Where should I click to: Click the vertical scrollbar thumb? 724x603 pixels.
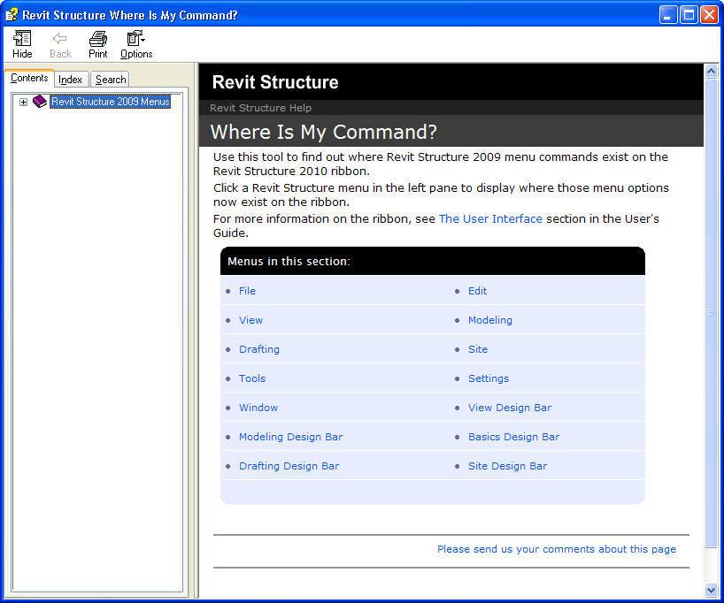711,313
